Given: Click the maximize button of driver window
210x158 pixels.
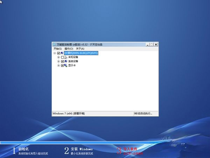Looking at the screenshot, I should click(x=152, y=45).
